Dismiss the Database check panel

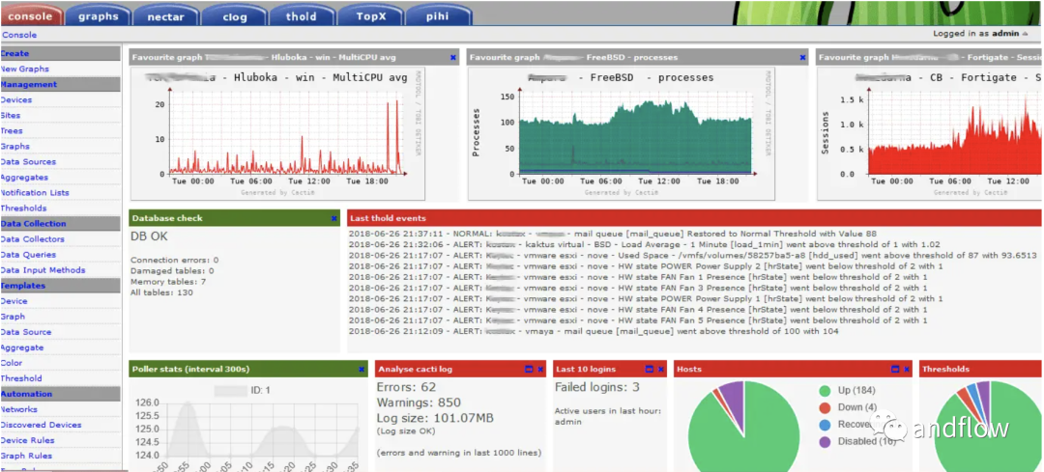334,219
